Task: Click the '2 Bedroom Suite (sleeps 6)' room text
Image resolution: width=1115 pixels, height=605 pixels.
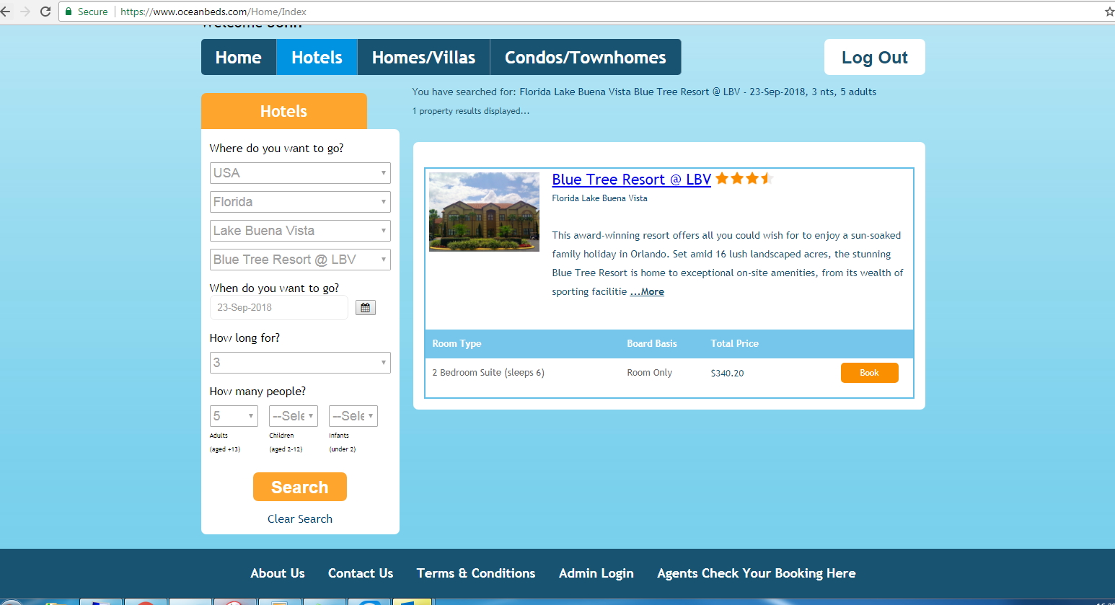Action: tap(488, 373)
